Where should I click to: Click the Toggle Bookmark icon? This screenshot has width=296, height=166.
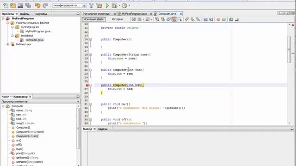click(x=198, y=19)
